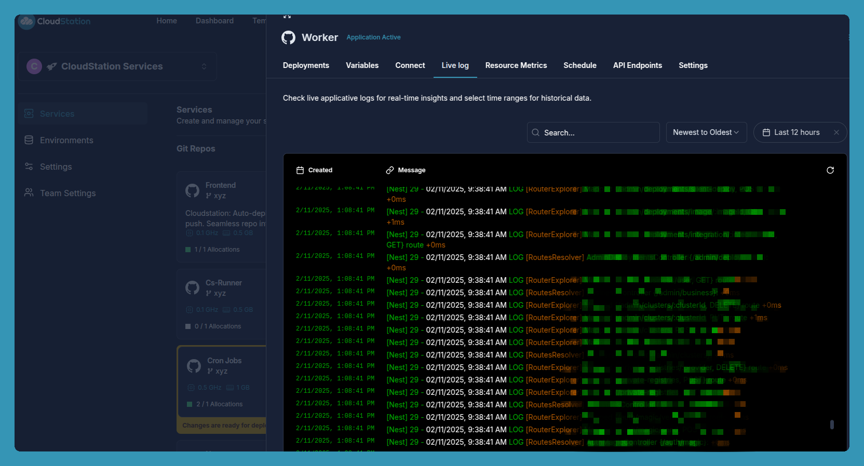Refresh the live log table
The width and height of the screenshot is (864, 466).
point(830,170)
